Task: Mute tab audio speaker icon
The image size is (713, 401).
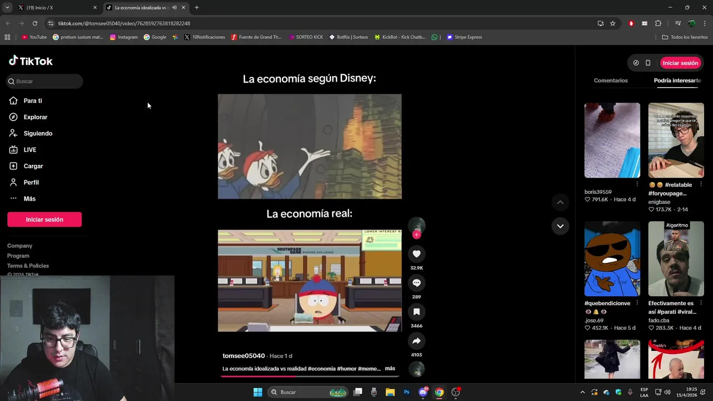Action: [174, 8]
